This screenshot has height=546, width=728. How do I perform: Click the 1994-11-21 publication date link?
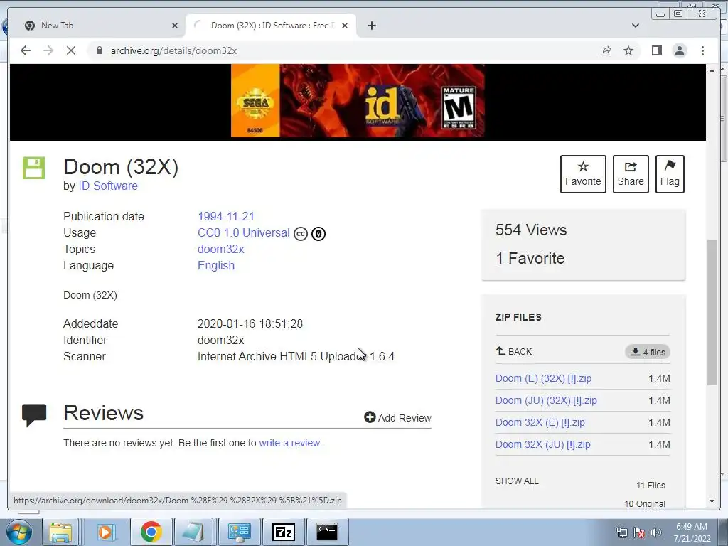226,216
